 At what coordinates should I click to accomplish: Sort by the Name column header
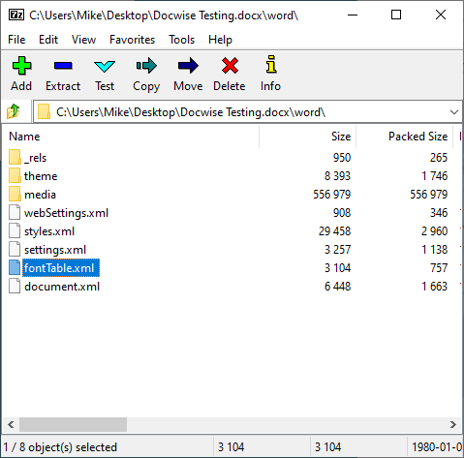pos(131,137)
